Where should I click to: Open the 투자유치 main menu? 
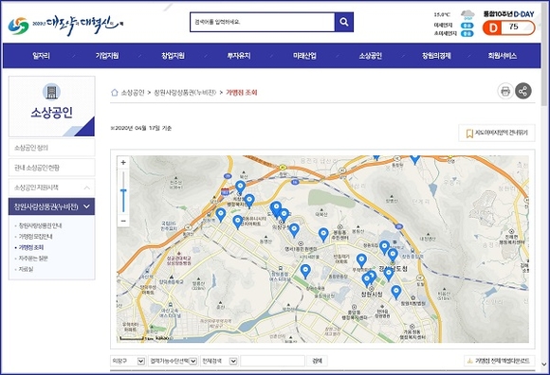239,56
